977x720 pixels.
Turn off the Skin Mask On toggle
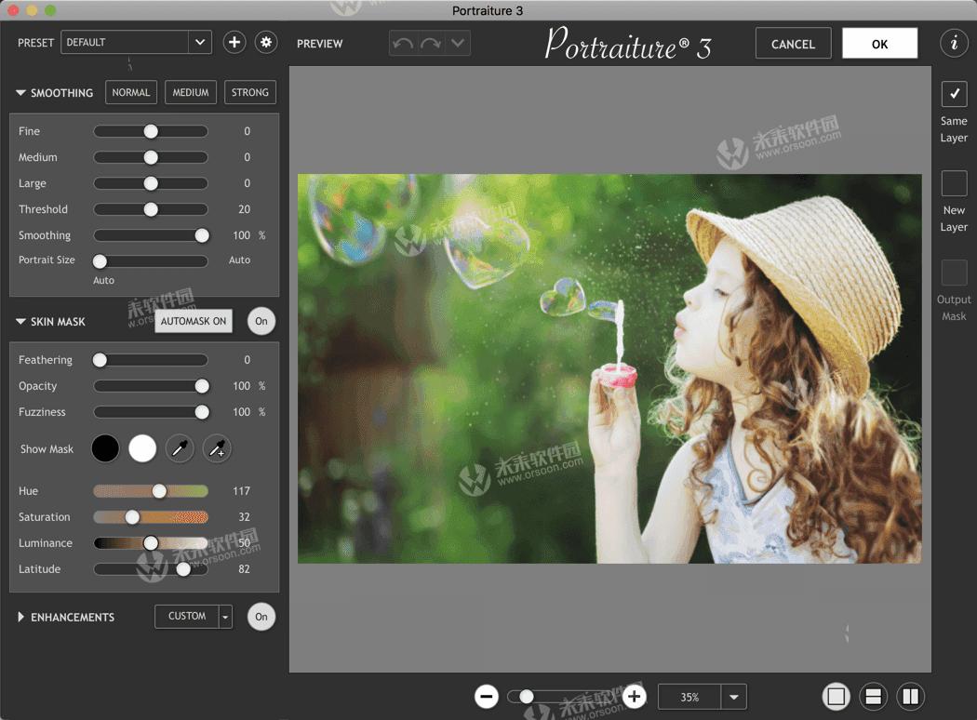tap(261, 321)
